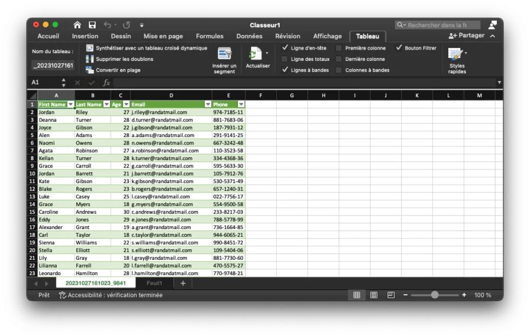Click the zoom out minus icon
530x336 pixels.
[405, 295]
